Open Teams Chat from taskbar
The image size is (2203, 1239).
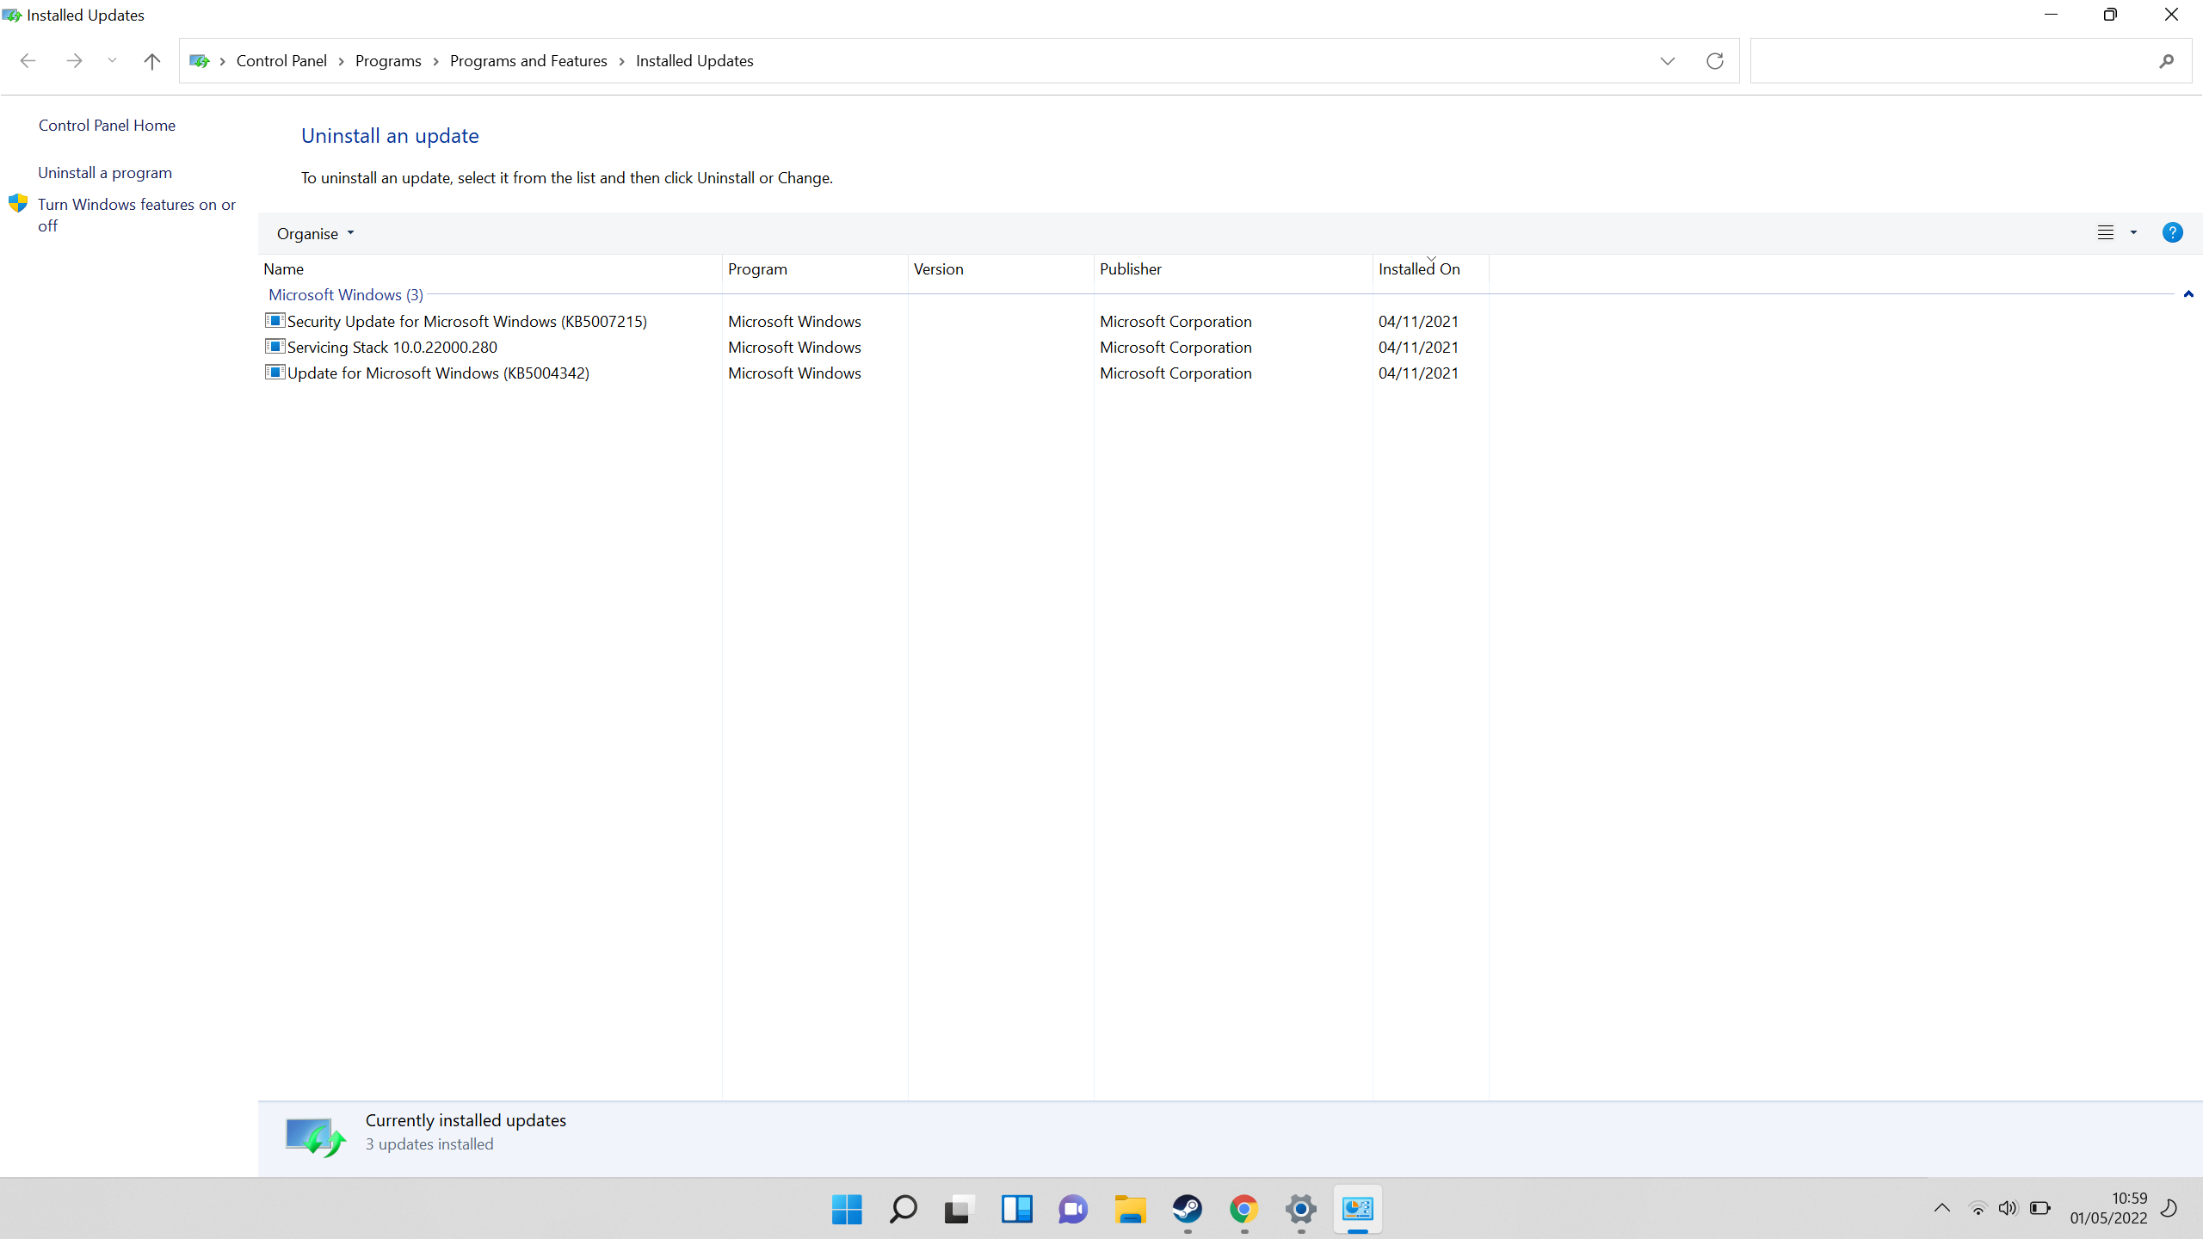[1073, 1210]
